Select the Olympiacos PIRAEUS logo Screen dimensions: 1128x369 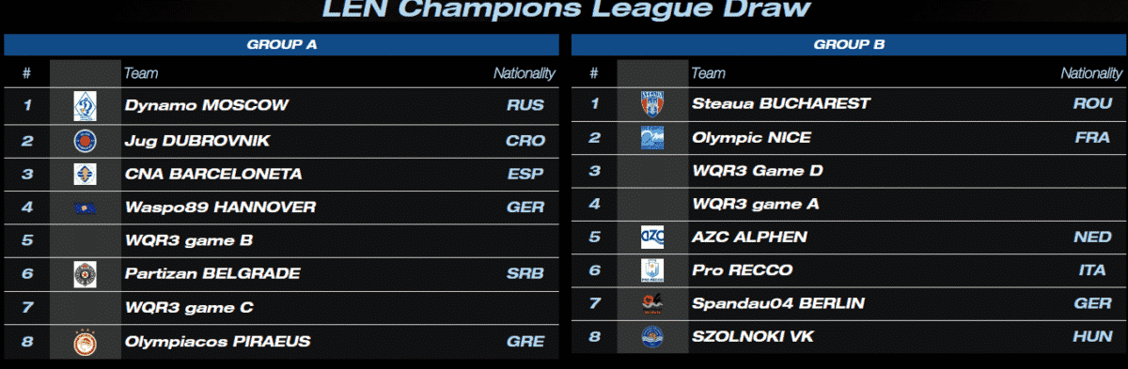[x=86, y=343]
